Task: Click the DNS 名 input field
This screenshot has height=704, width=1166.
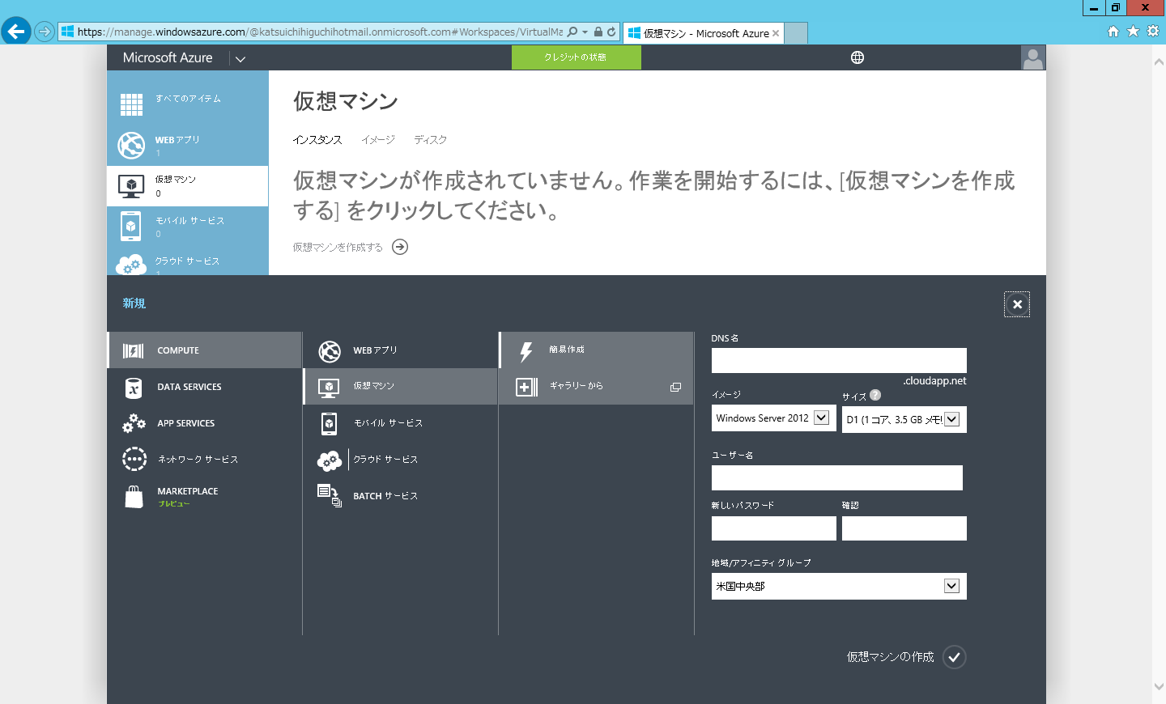Action: (x=839, y=360)
